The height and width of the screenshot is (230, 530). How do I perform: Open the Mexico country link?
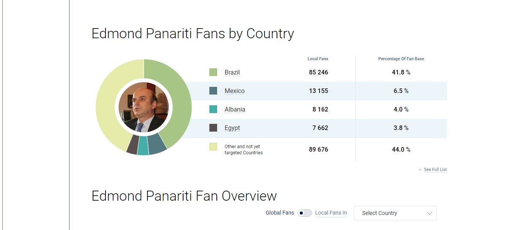coord(234,91)
